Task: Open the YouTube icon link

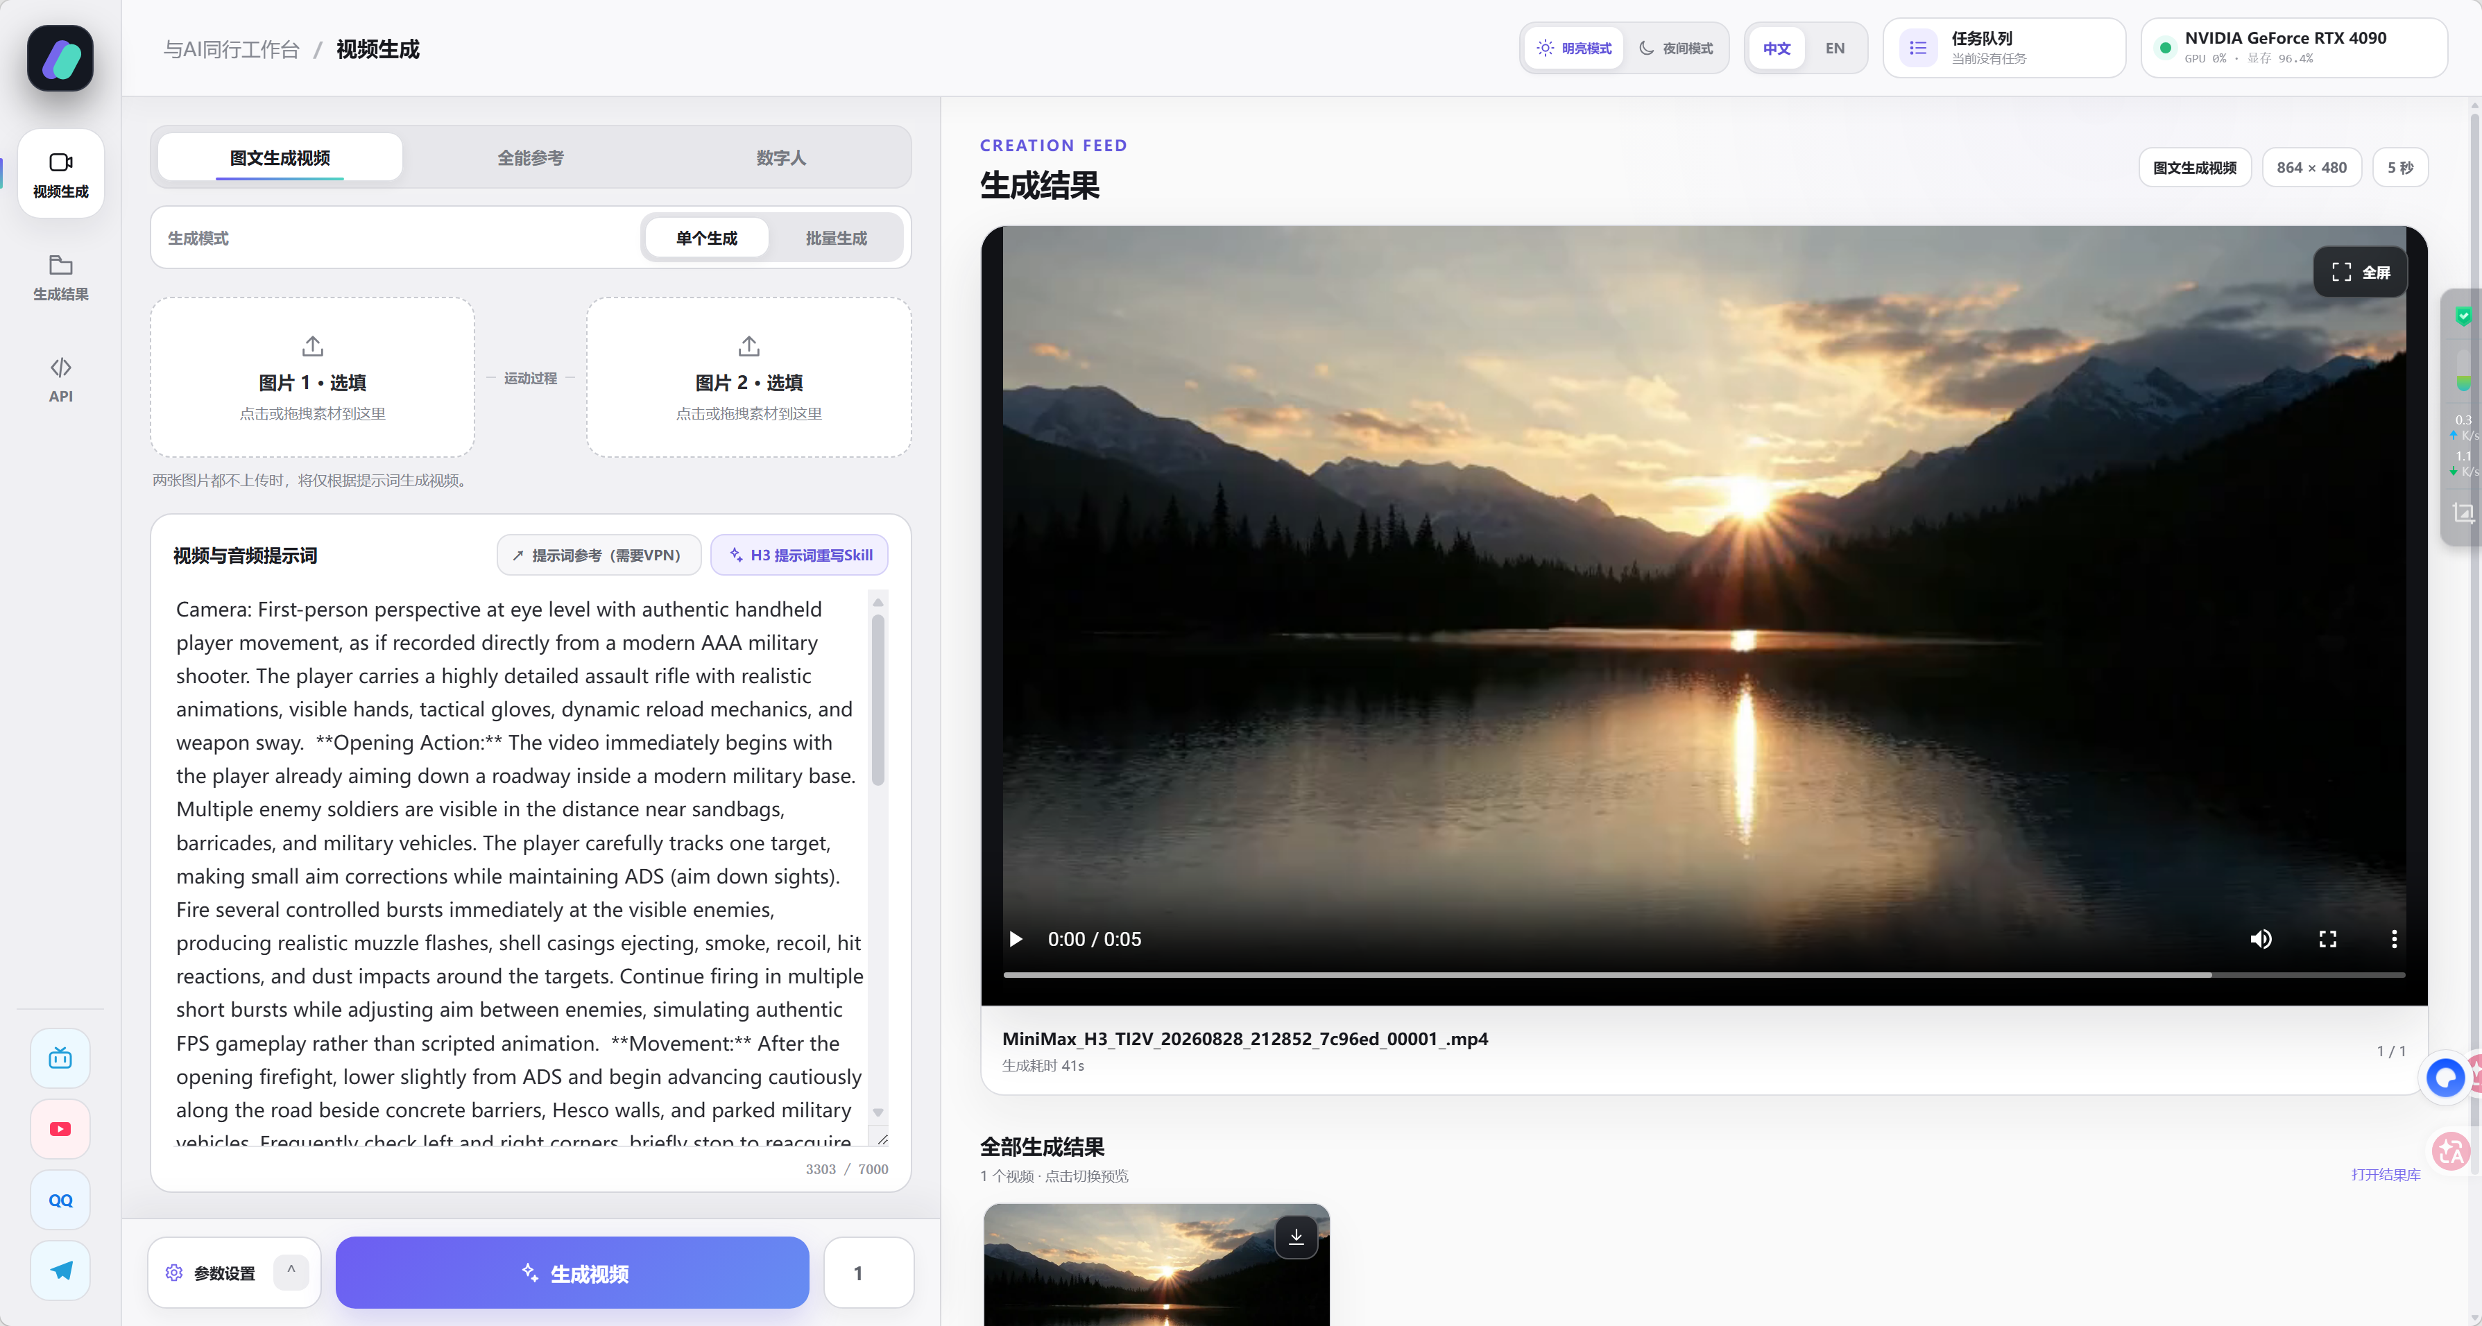Action: click(61, 1128)
